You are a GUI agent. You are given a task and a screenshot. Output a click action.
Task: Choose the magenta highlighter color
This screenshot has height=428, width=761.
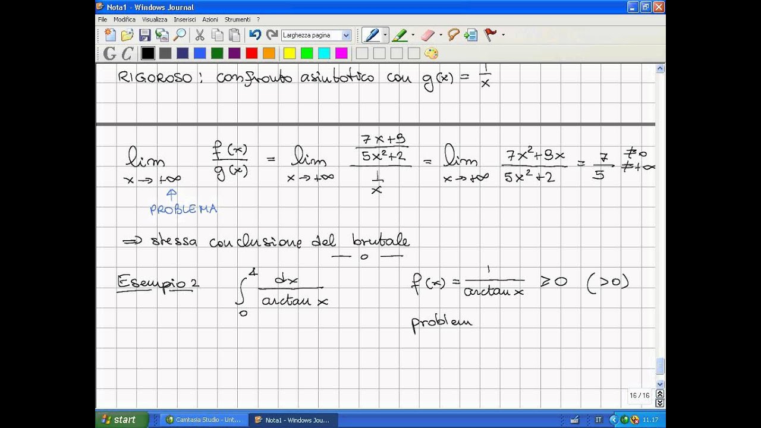(x=341, y=53)
